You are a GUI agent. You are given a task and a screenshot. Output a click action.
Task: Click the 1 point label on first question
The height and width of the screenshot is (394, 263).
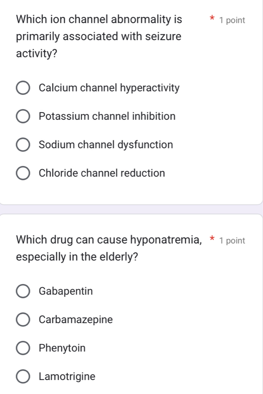pyautogui.click(x=233, y=19)
